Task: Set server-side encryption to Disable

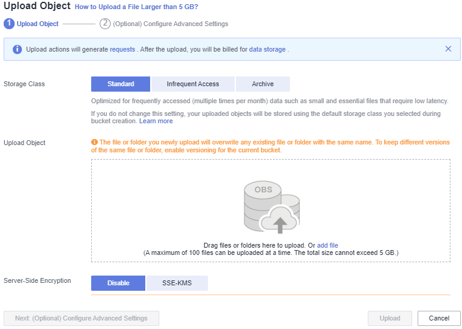Action: [x=118, y=283]
